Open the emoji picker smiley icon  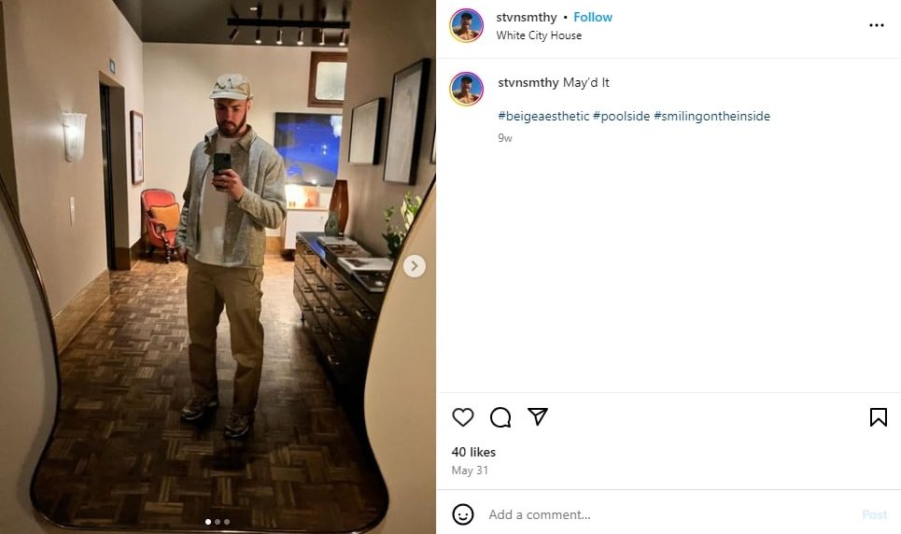coord(463,514)
